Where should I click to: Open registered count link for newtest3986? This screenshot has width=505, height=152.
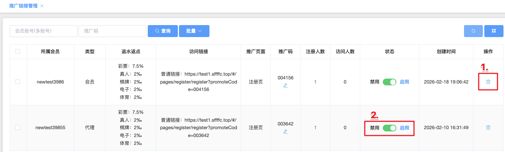pos(315,82)
